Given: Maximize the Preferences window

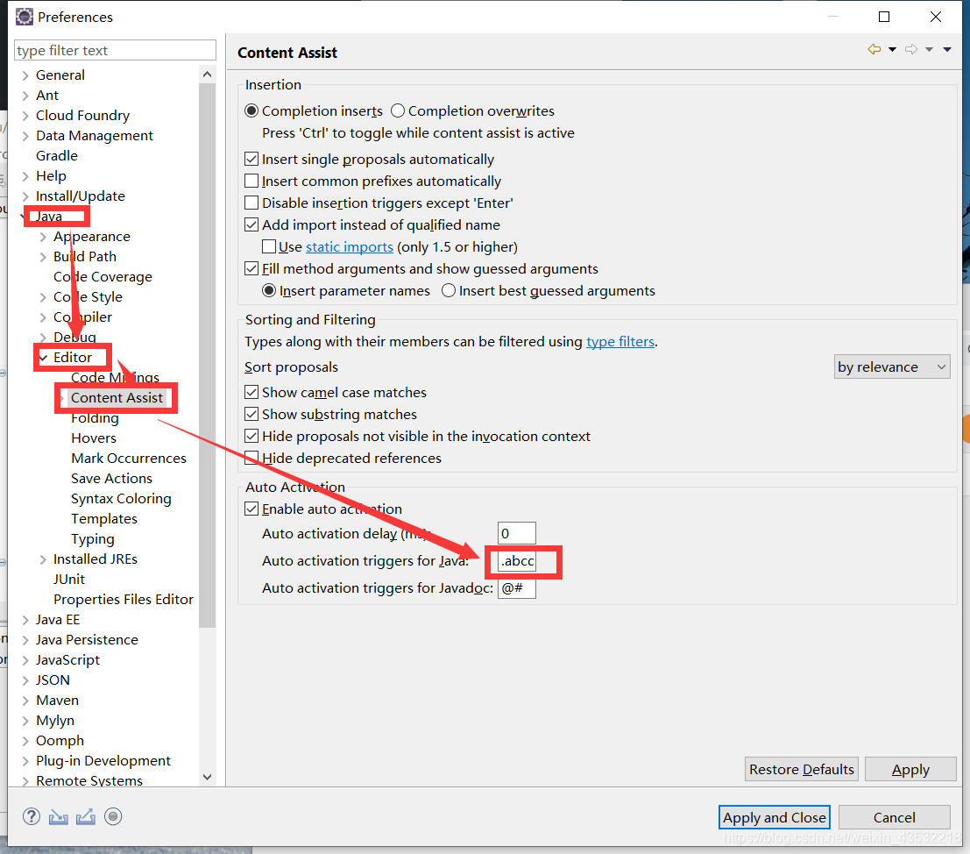Looking at the screenshot, I should (884, 17).
